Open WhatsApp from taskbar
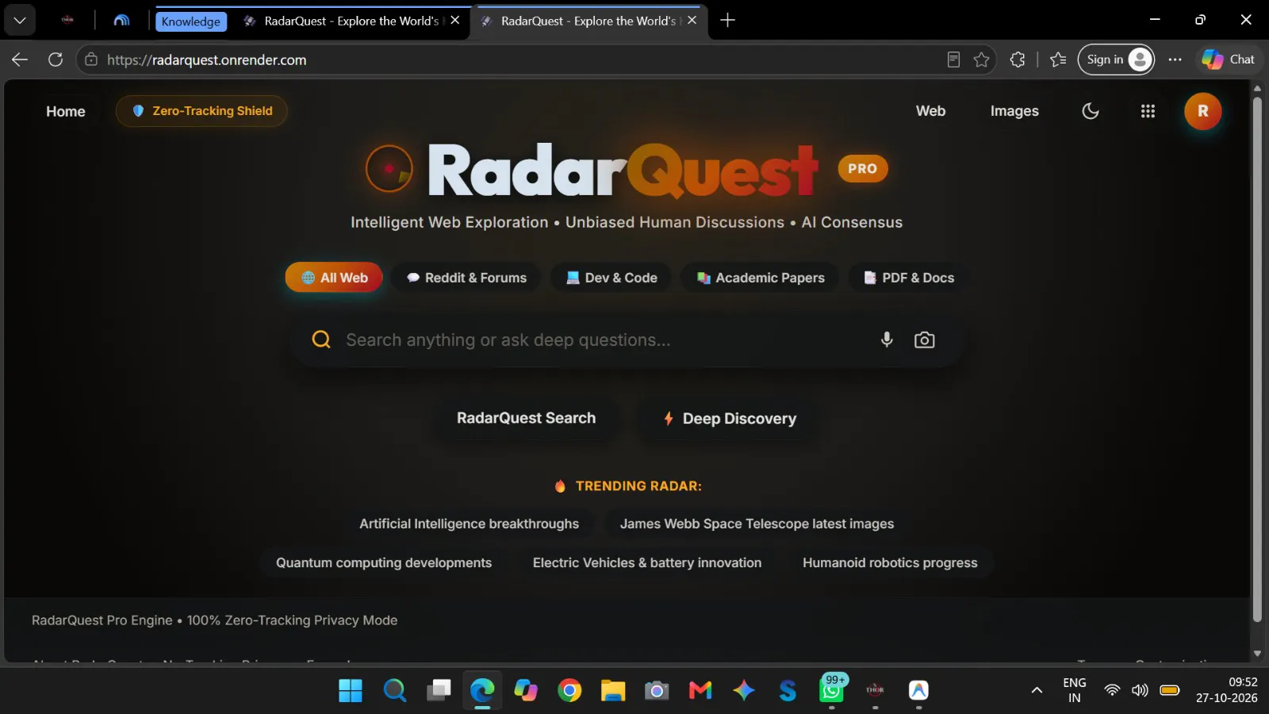 tap(831, 690)
